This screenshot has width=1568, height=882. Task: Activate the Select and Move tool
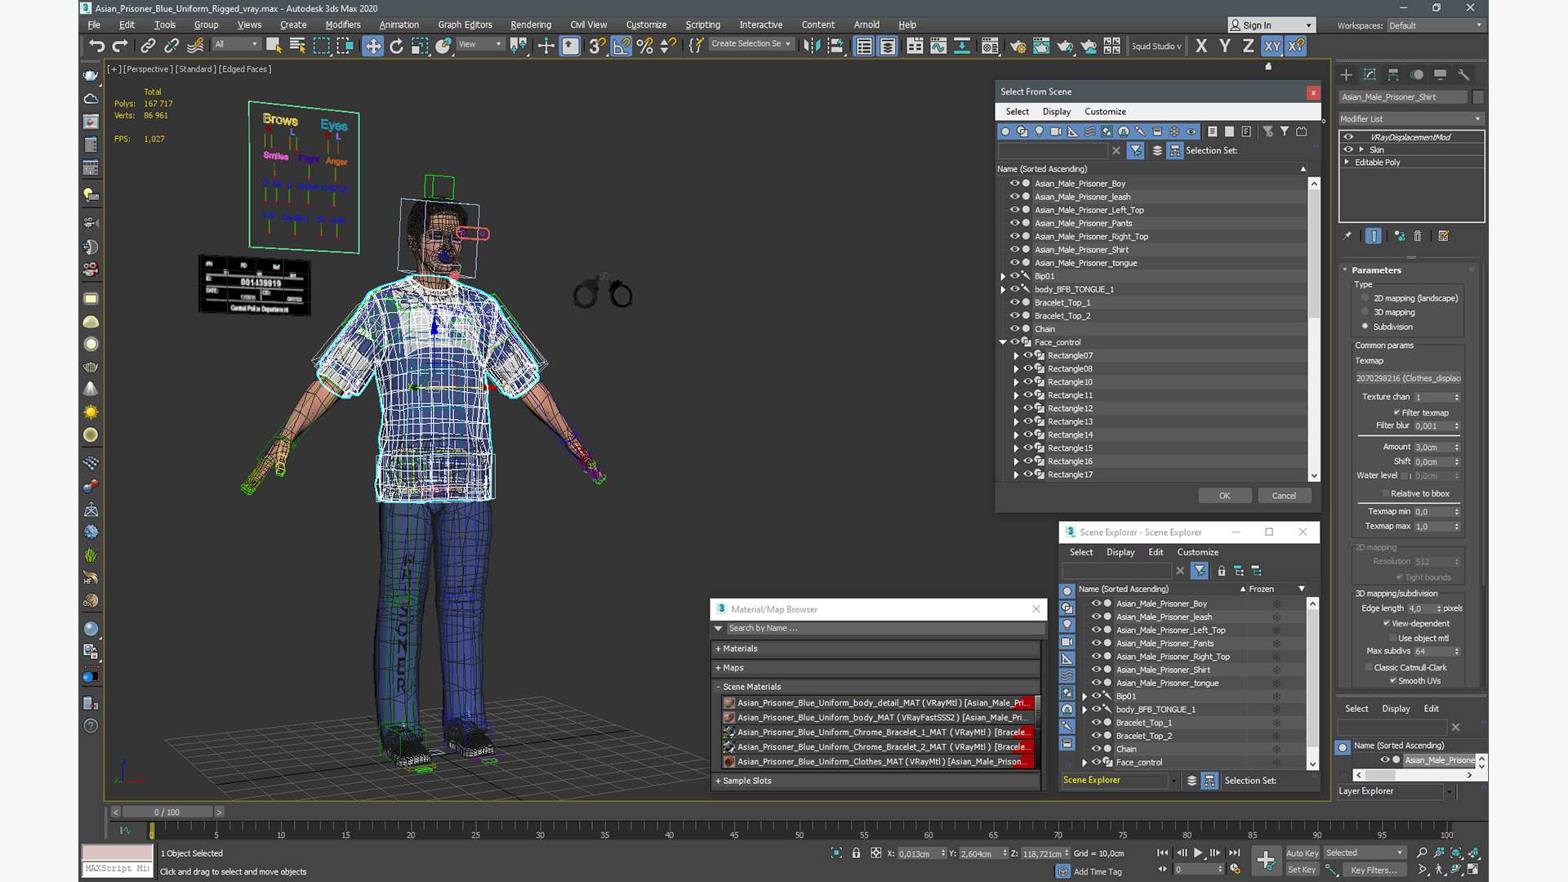coord(372,46)
